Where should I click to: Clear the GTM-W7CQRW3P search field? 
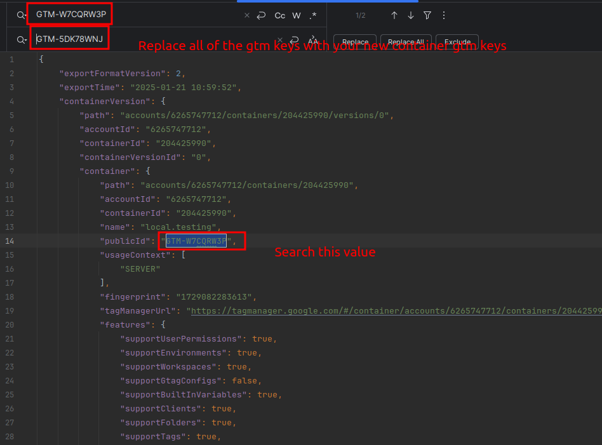click(x=247, y=15)
